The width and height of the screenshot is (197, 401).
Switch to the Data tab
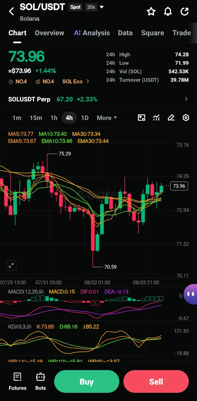125,33
